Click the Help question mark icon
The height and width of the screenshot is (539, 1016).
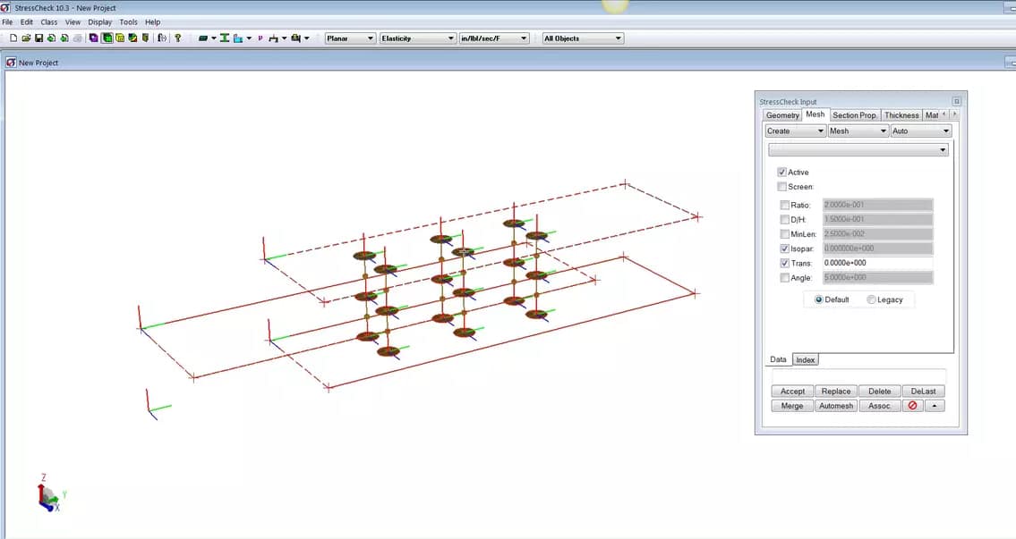(x=177, y=38)
